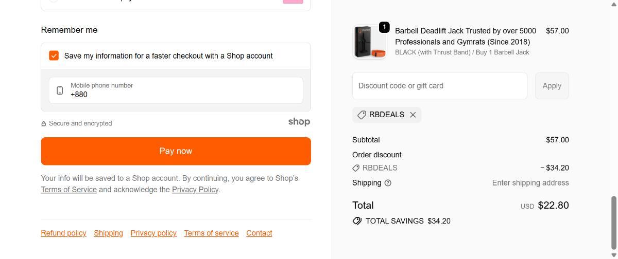
Task: Click the shipping help question icon
Action: [388, 183]
